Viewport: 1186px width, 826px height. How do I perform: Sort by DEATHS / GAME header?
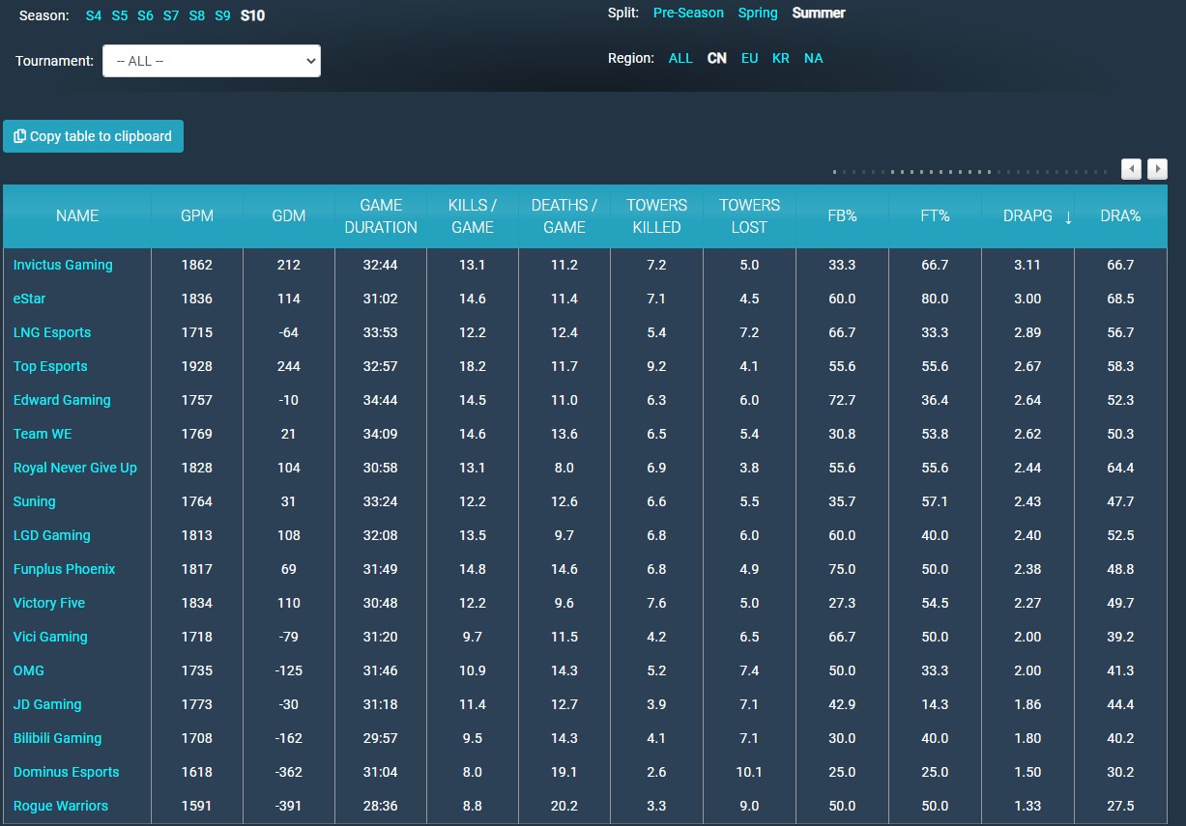click(x=564, y=216)
